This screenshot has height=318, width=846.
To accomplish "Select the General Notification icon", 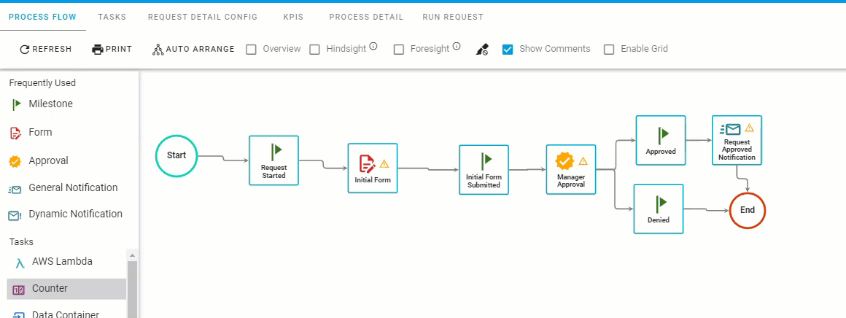I will click(x=15, y=189).
